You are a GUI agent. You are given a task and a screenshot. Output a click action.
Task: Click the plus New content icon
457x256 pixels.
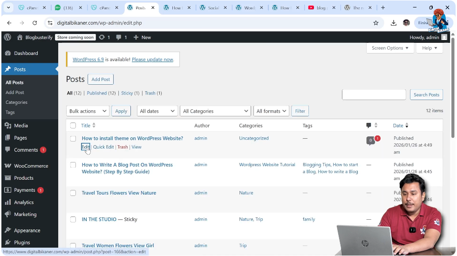click(136, 37)
